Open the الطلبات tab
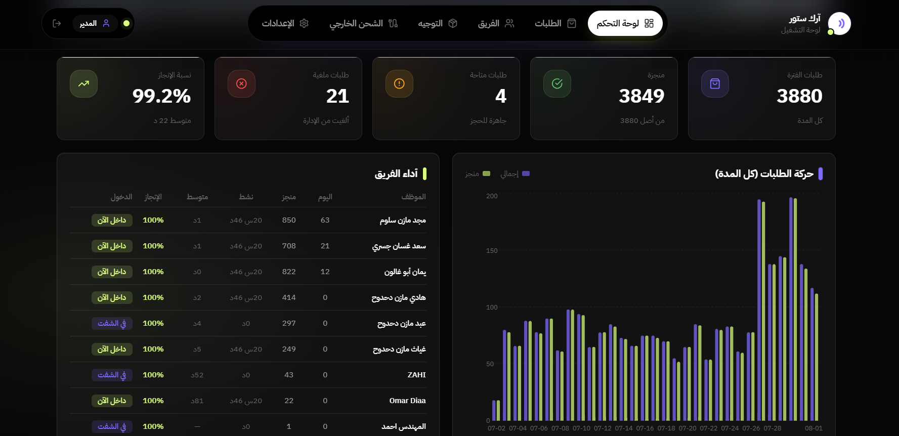The height and width of the screenshot is (436, 899). [x=555, y=23]
